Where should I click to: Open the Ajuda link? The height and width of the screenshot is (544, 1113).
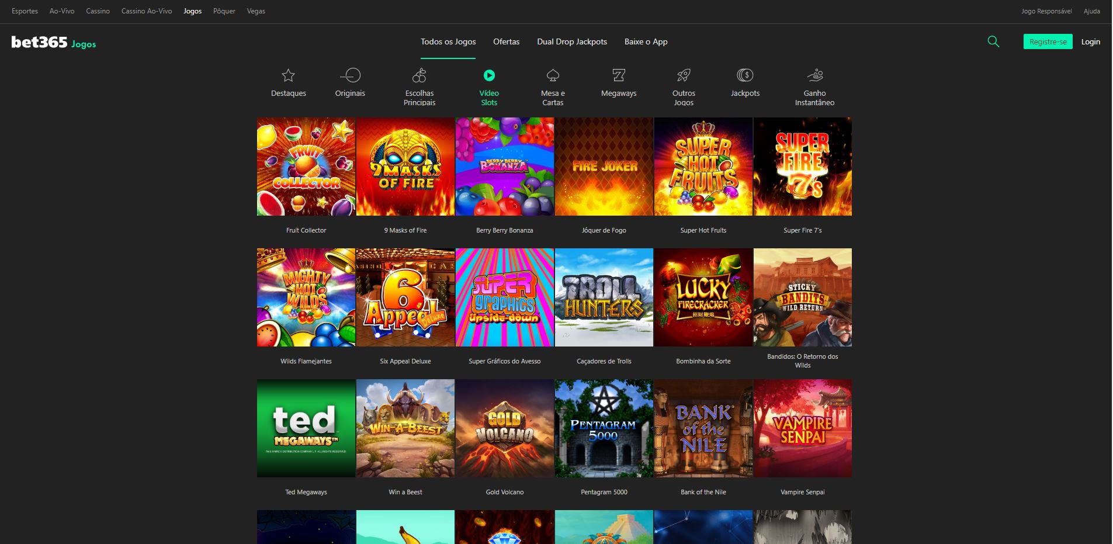click(1091, 11)
